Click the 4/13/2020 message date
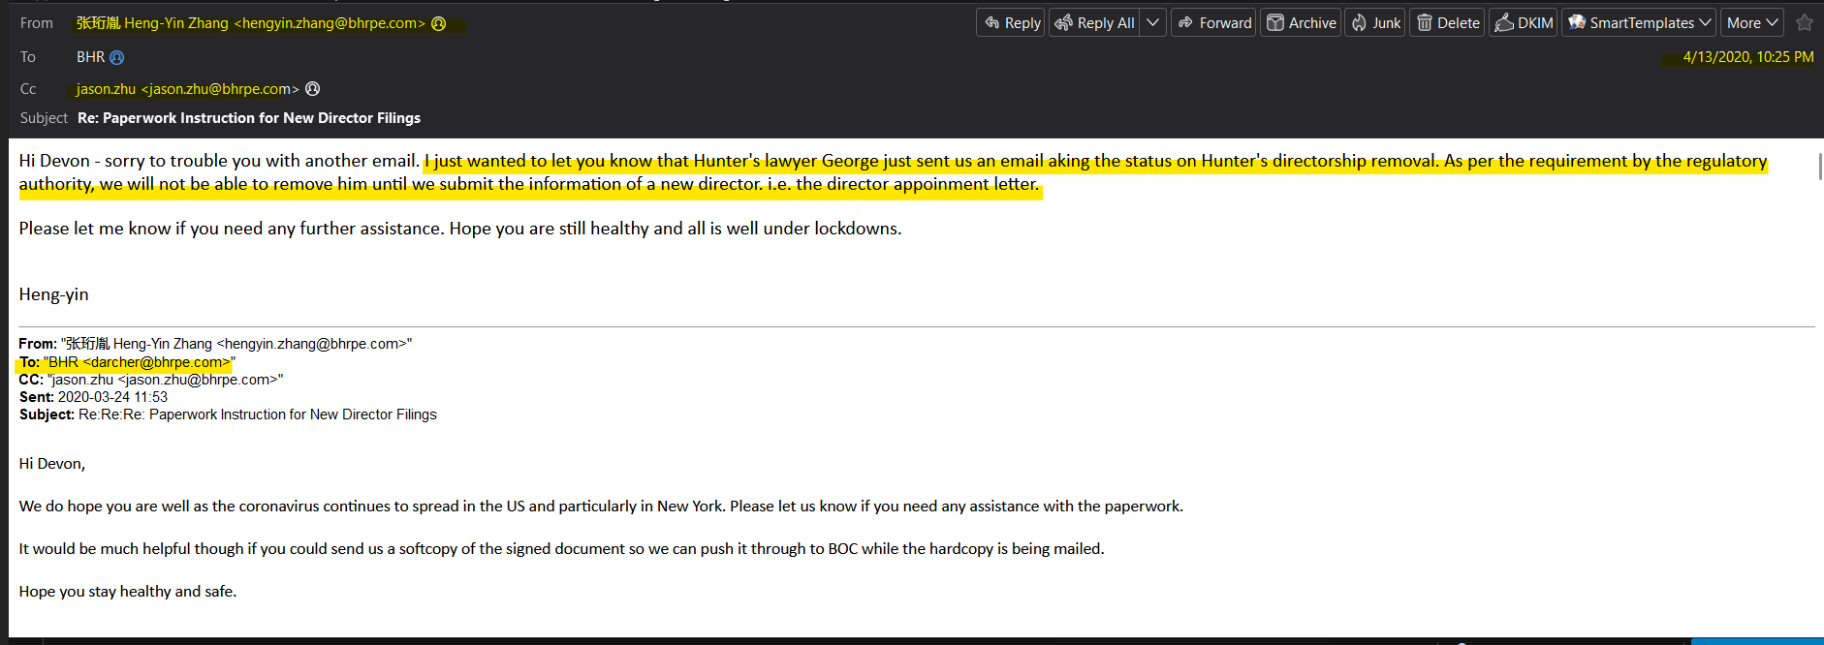 coord(1747,57)
